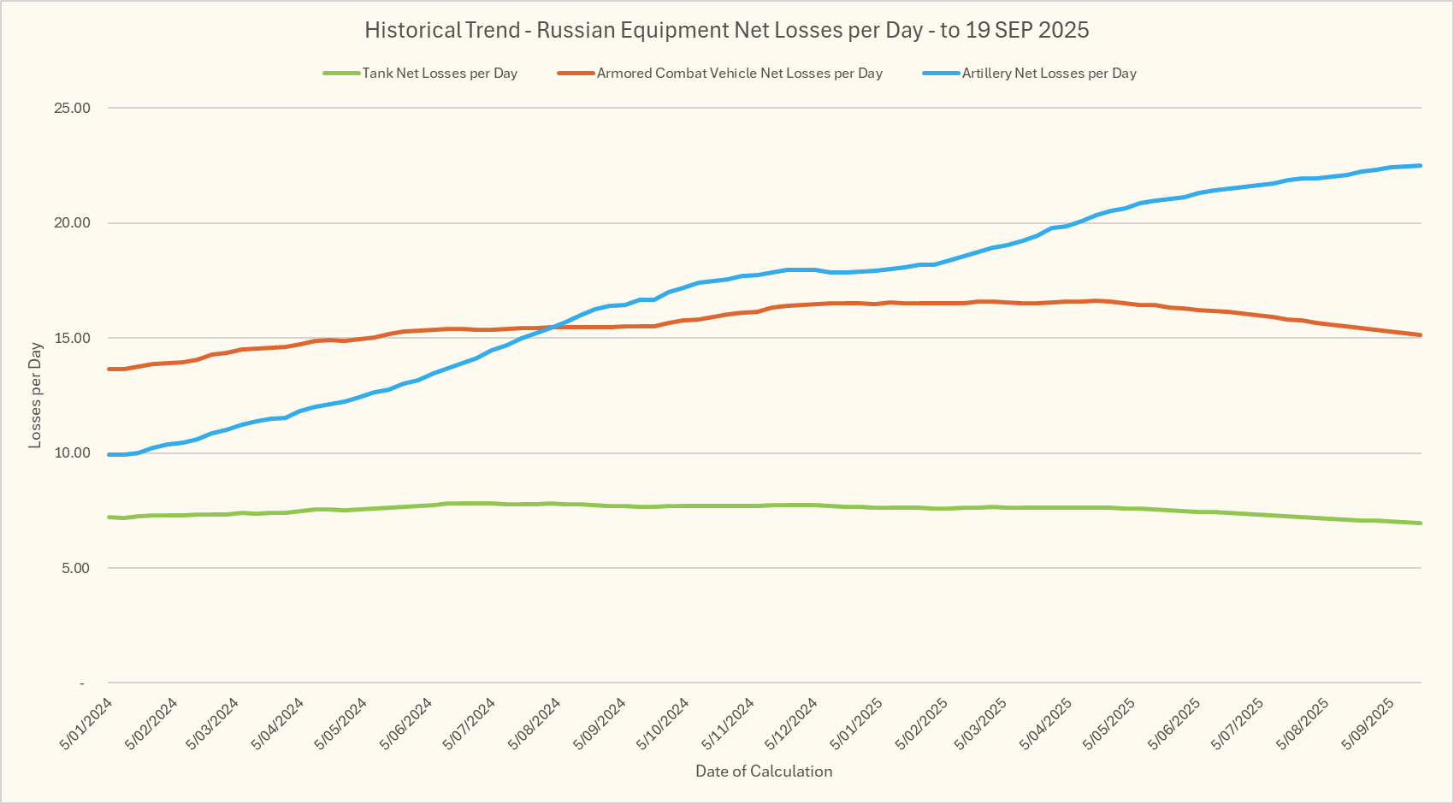
Task: Click the orange legend line swatch
Action: click(576, 74)
